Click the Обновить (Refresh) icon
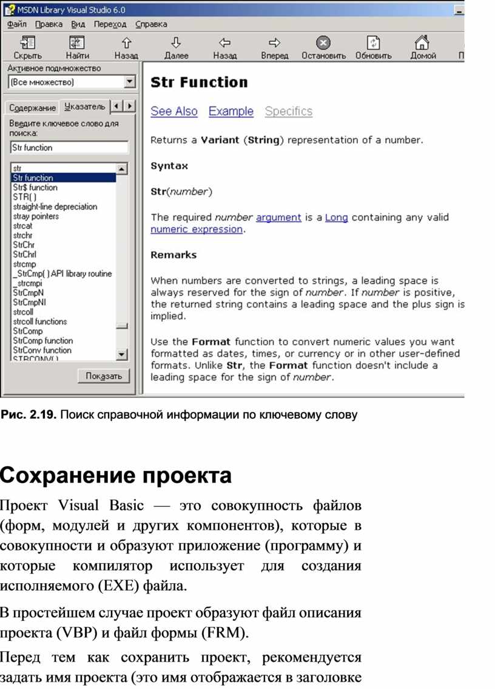Screen dimensions: 495x689 [373, 43]
